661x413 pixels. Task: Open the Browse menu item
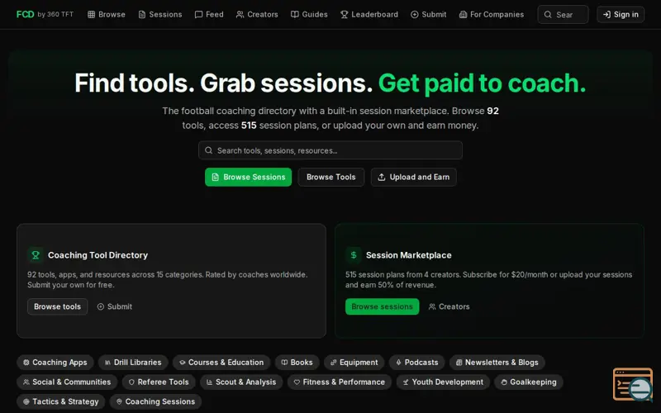coord(107,14)
